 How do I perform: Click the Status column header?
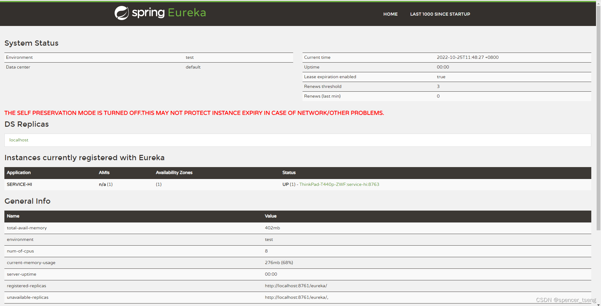pyautogui.click(x=289, y=172)
